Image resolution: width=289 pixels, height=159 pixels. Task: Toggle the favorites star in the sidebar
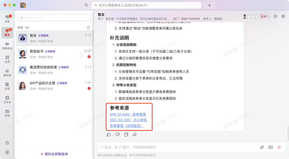[x=7, y=143]
